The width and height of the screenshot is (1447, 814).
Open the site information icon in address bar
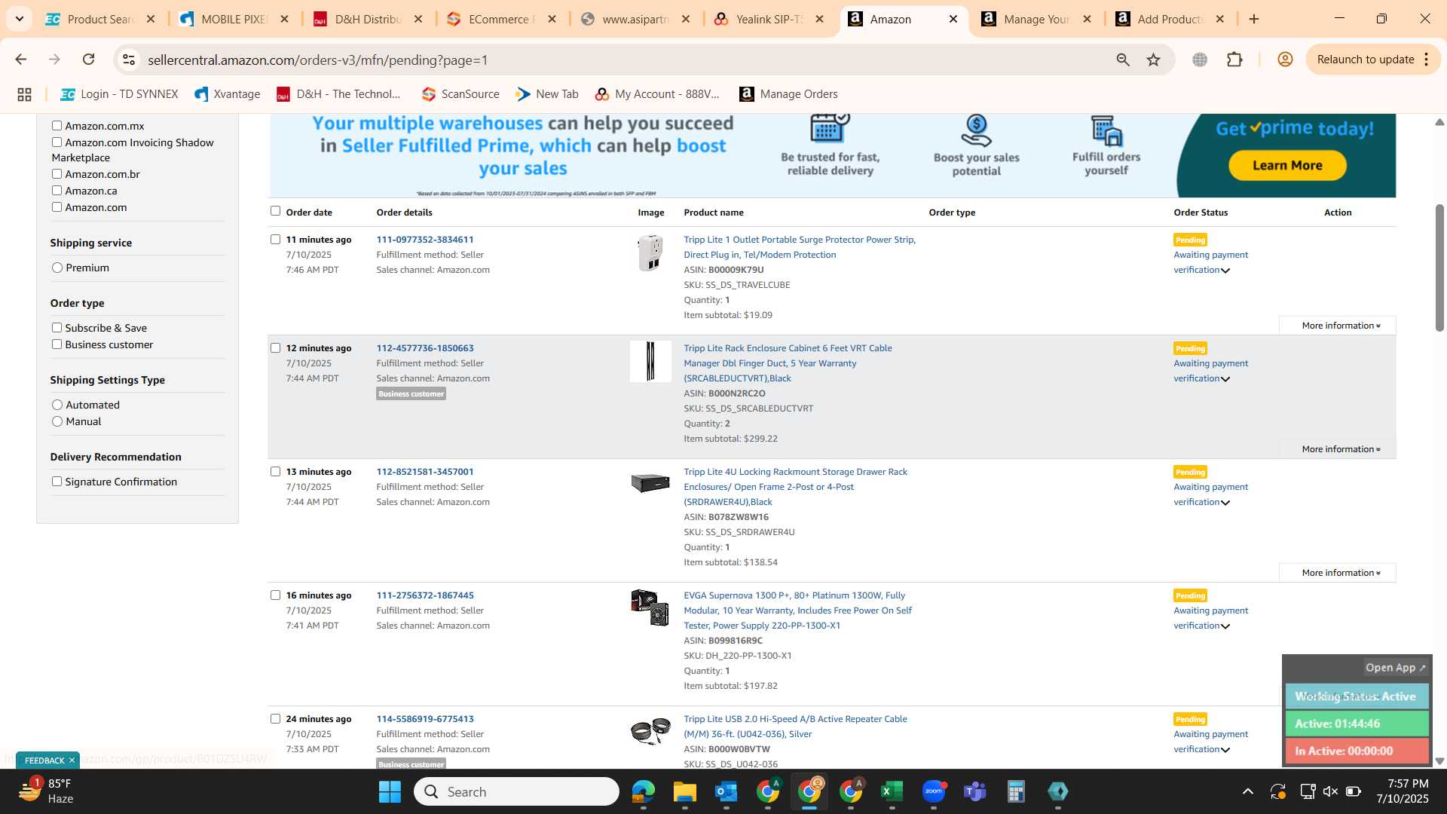129,60
